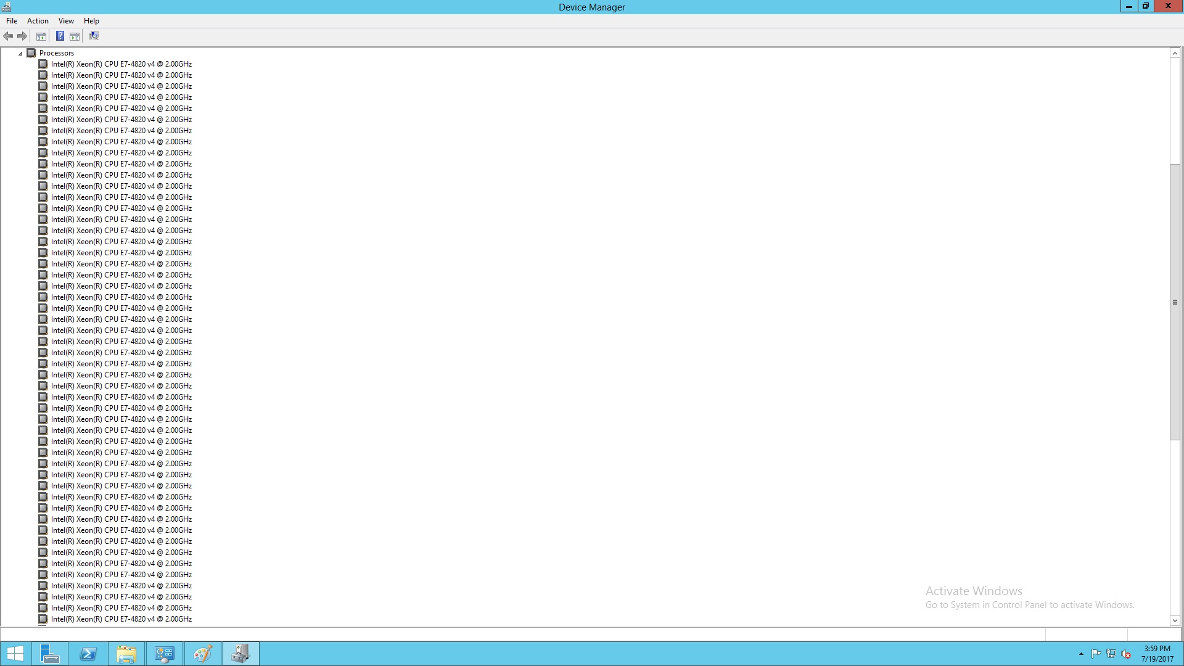Image resolution: width=1184 pixels, height=666 pixels.
Task: Select the Processors category label
Action: [57, 53]
